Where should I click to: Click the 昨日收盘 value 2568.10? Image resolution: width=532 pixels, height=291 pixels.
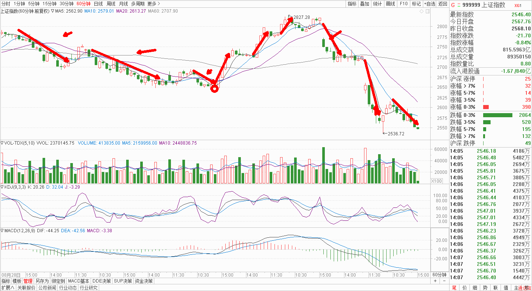[x=522, y=28]
